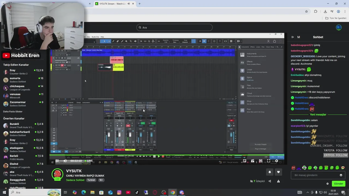Open the Quantize 1/16 dropdown
349x196 pixels.
tap(166, 41)
